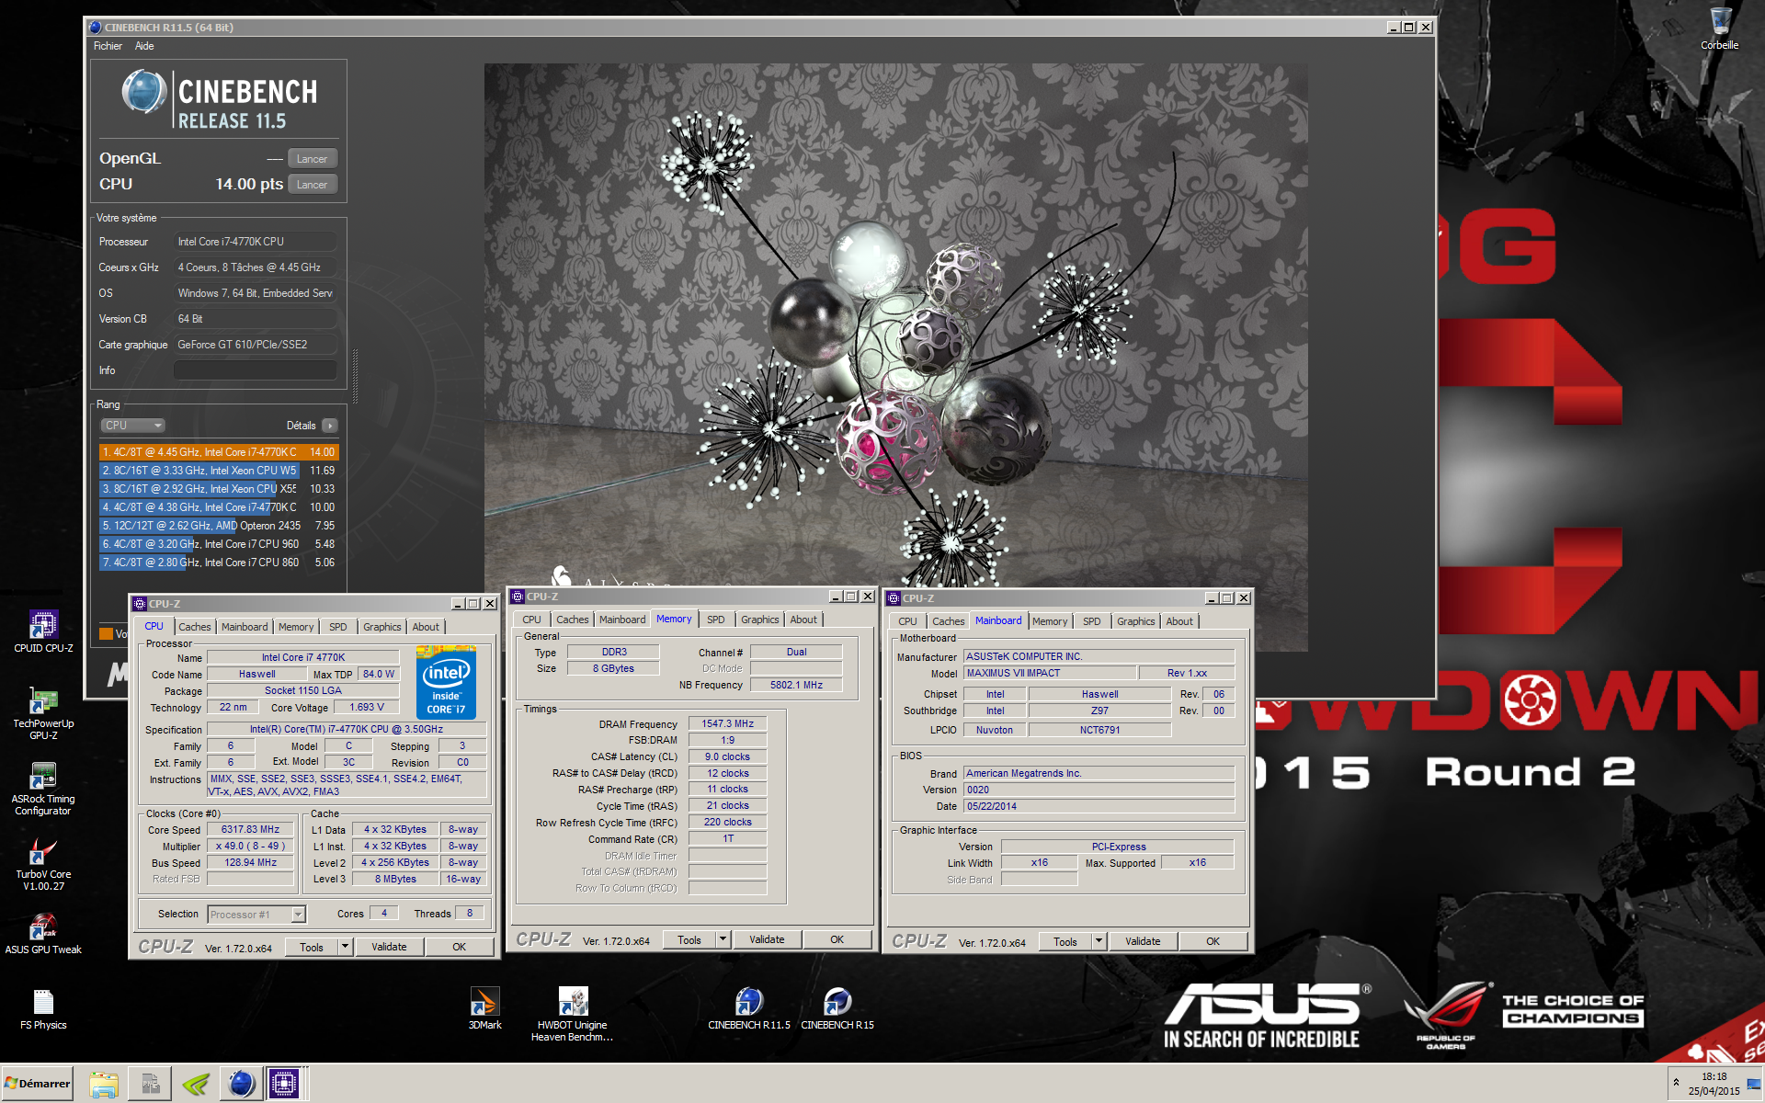Switch to CPU tab in right CPU-Z window

(908, 621)
